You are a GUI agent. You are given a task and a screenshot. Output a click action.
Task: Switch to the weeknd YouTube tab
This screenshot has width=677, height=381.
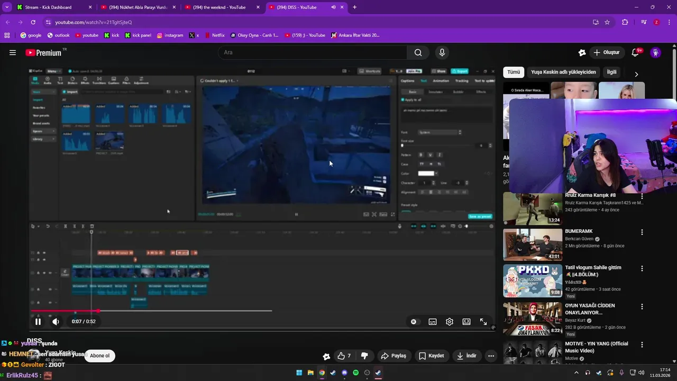point(223,7)
